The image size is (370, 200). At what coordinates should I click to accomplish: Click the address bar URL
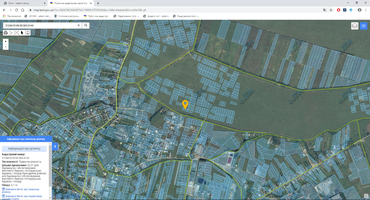[x=90, y=10]
